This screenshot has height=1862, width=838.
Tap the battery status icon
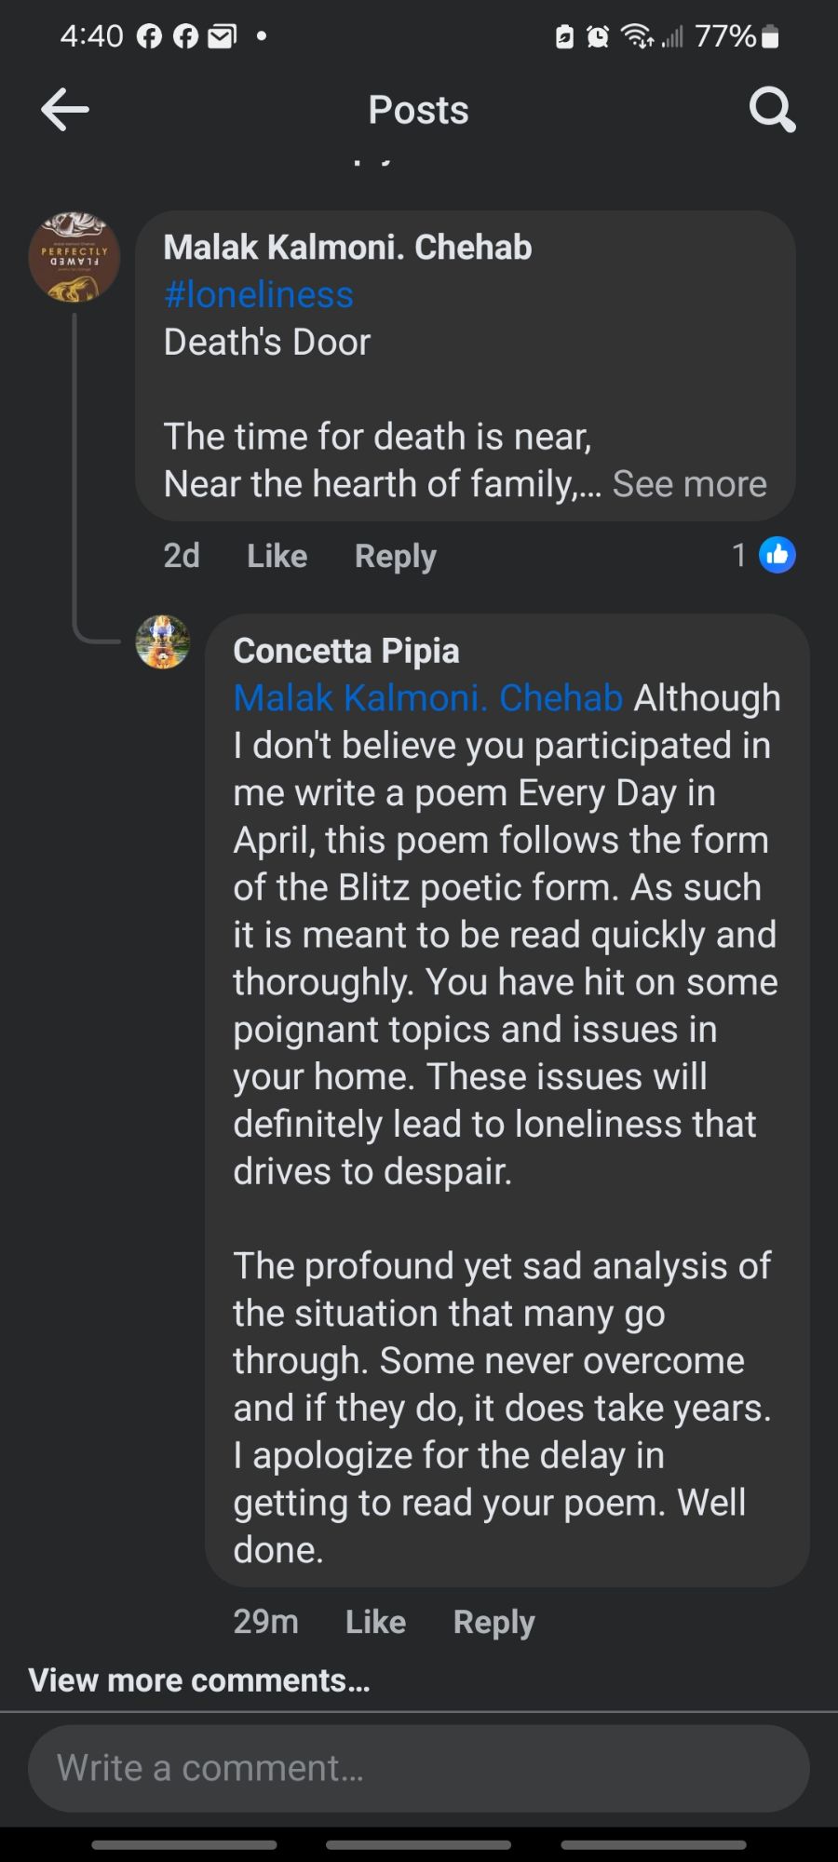pos(769,36)
